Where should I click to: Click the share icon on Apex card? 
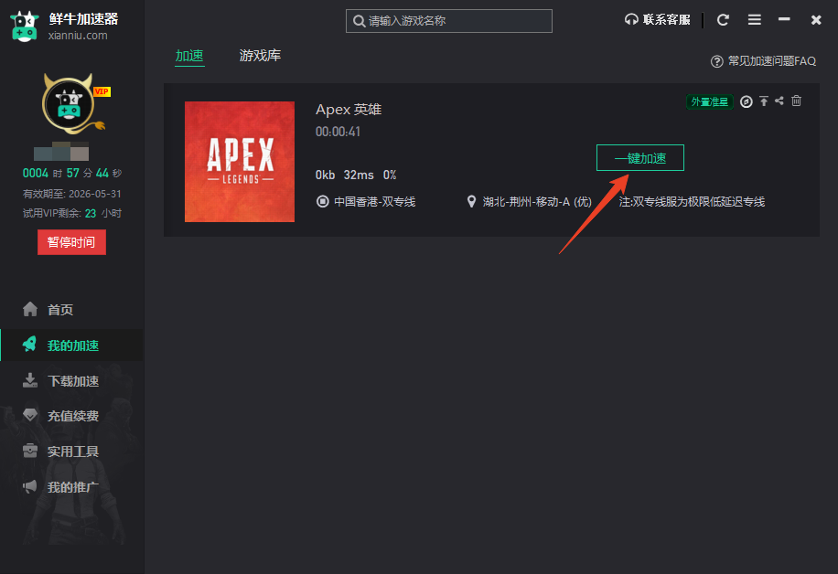point(779,101)
